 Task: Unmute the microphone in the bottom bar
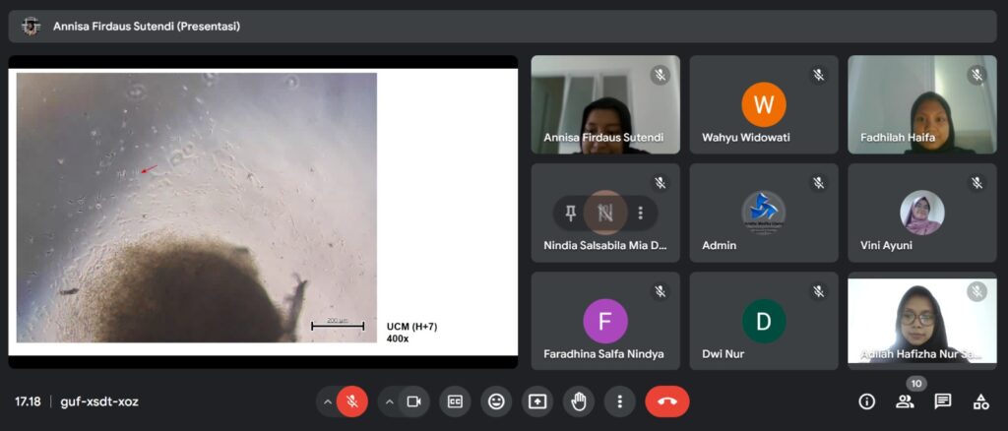tap(351, 401)
